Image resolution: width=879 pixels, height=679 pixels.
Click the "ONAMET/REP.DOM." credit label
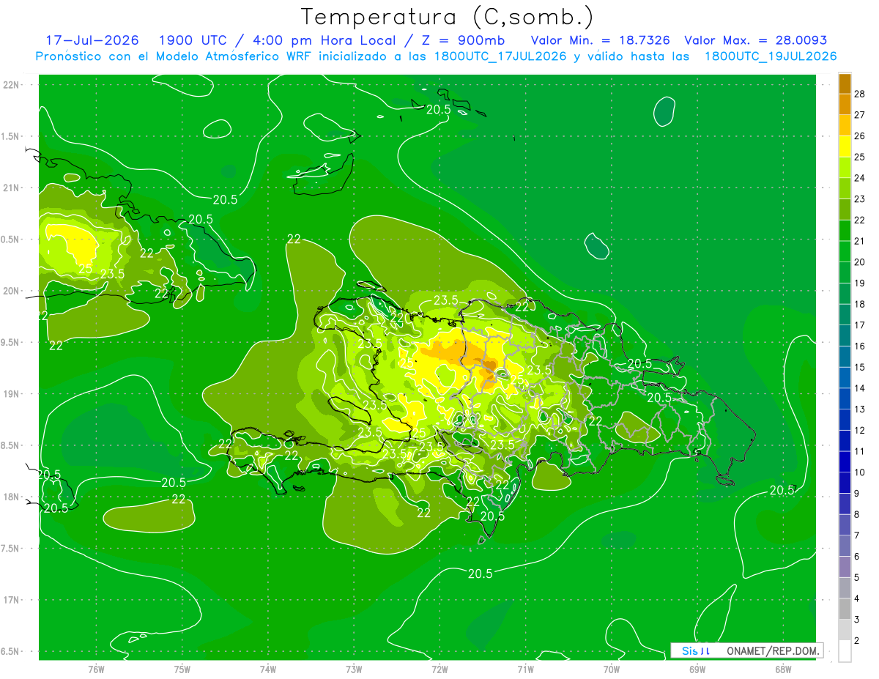coord(774,650)
